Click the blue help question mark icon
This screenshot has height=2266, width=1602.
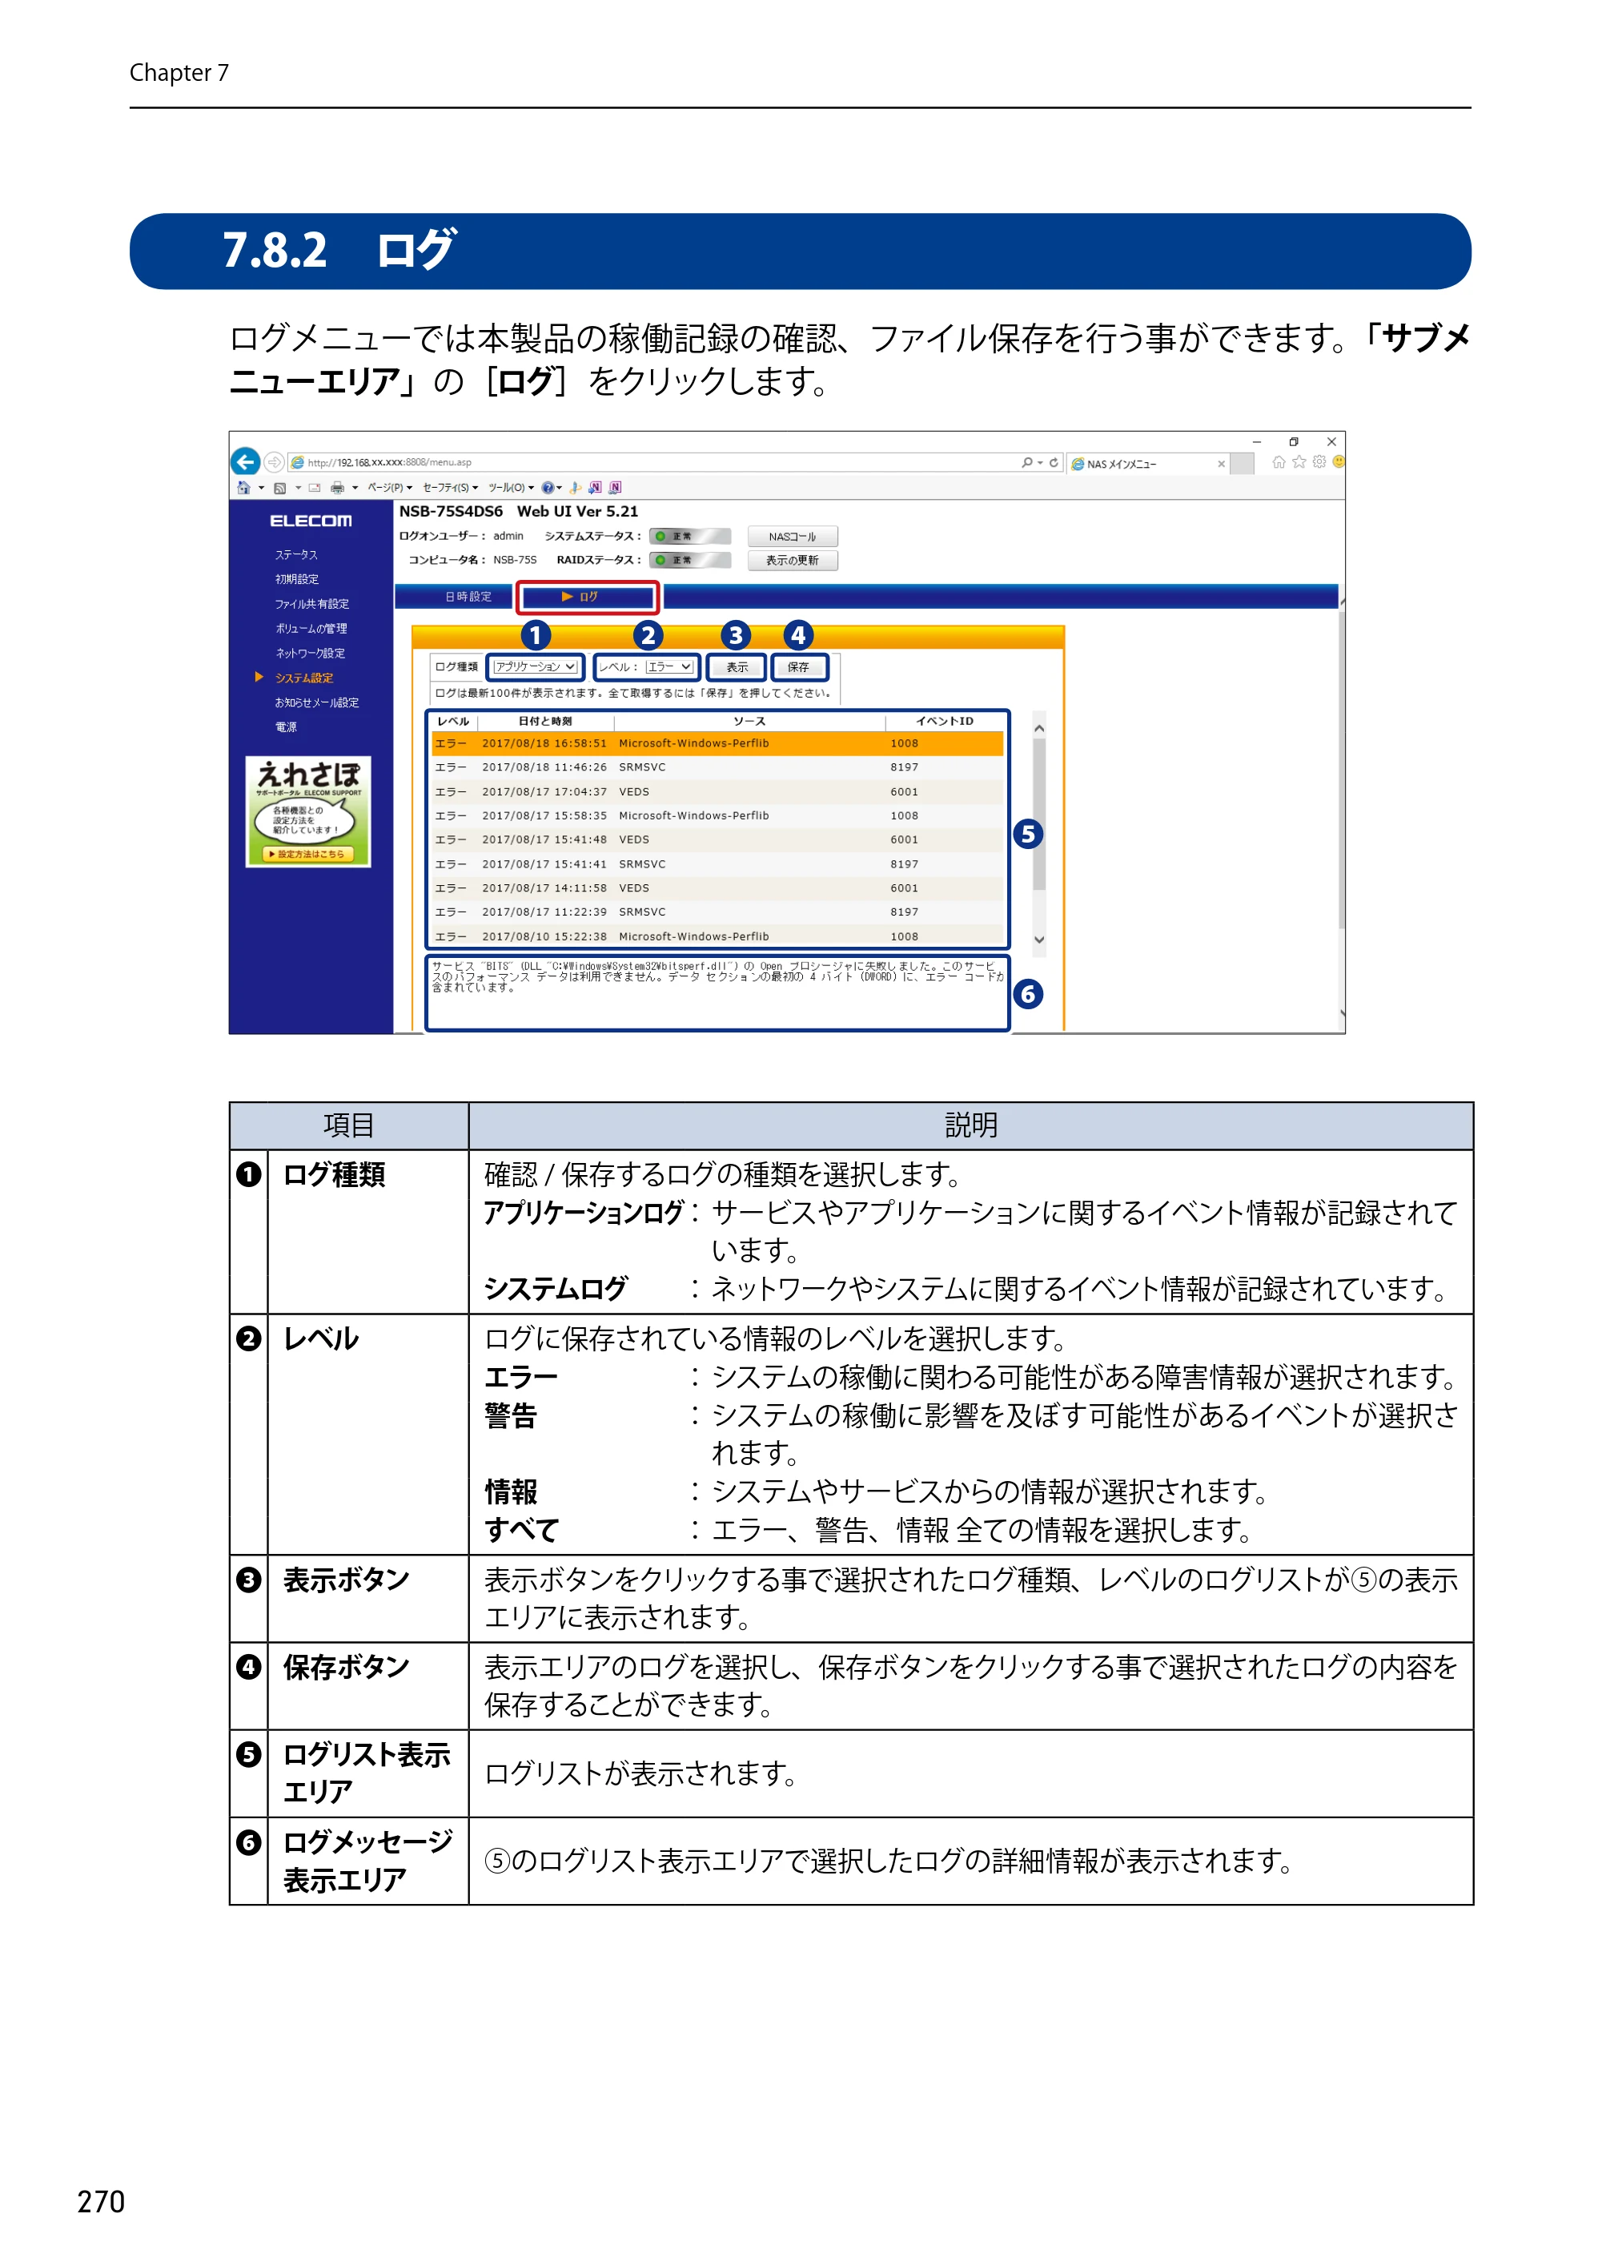pos(548,488)
